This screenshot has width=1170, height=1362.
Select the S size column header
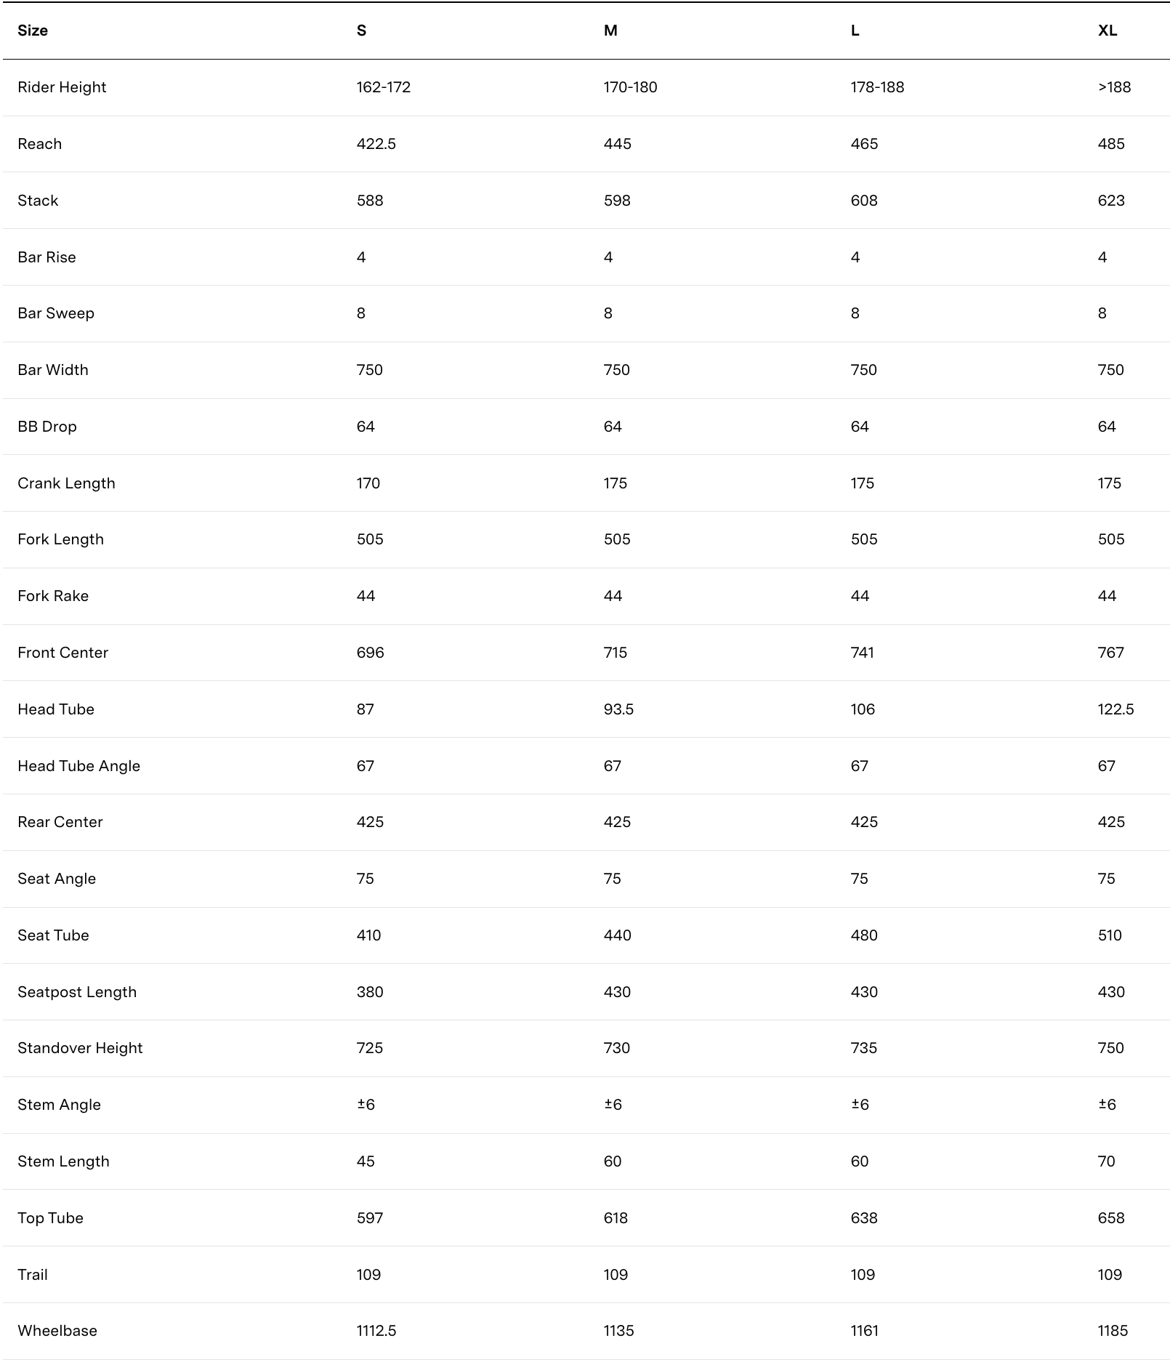pyautogui.click(x=361, y=31)
